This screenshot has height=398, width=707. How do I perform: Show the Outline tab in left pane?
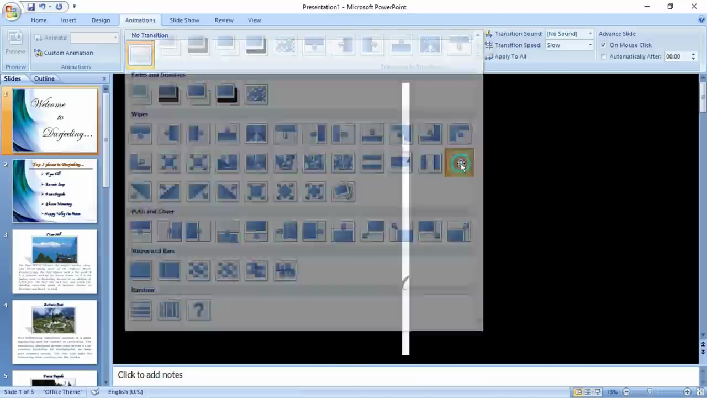click(44, 78)
